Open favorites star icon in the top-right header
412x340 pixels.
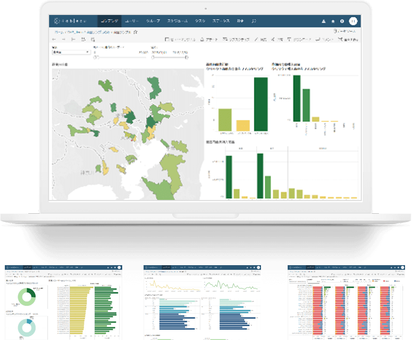[x=333, y=21]
